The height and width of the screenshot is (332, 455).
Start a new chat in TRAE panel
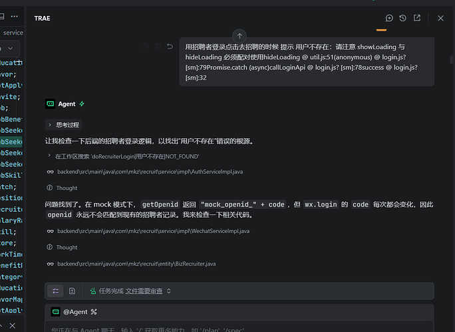point(389,18)
